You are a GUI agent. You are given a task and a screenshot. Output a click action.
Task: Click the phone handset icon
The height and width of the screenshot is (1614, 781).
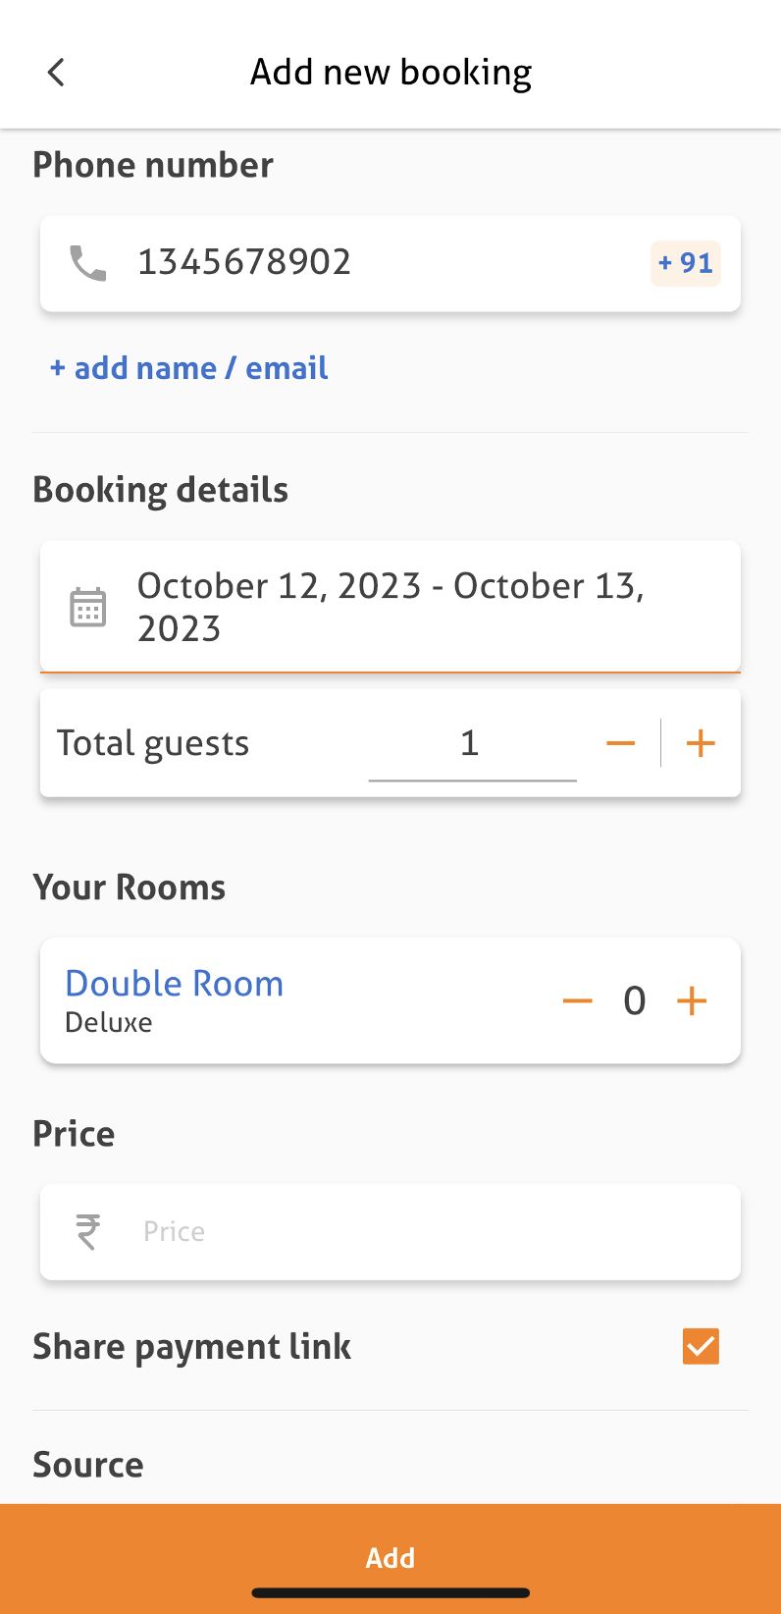[88, 263]
